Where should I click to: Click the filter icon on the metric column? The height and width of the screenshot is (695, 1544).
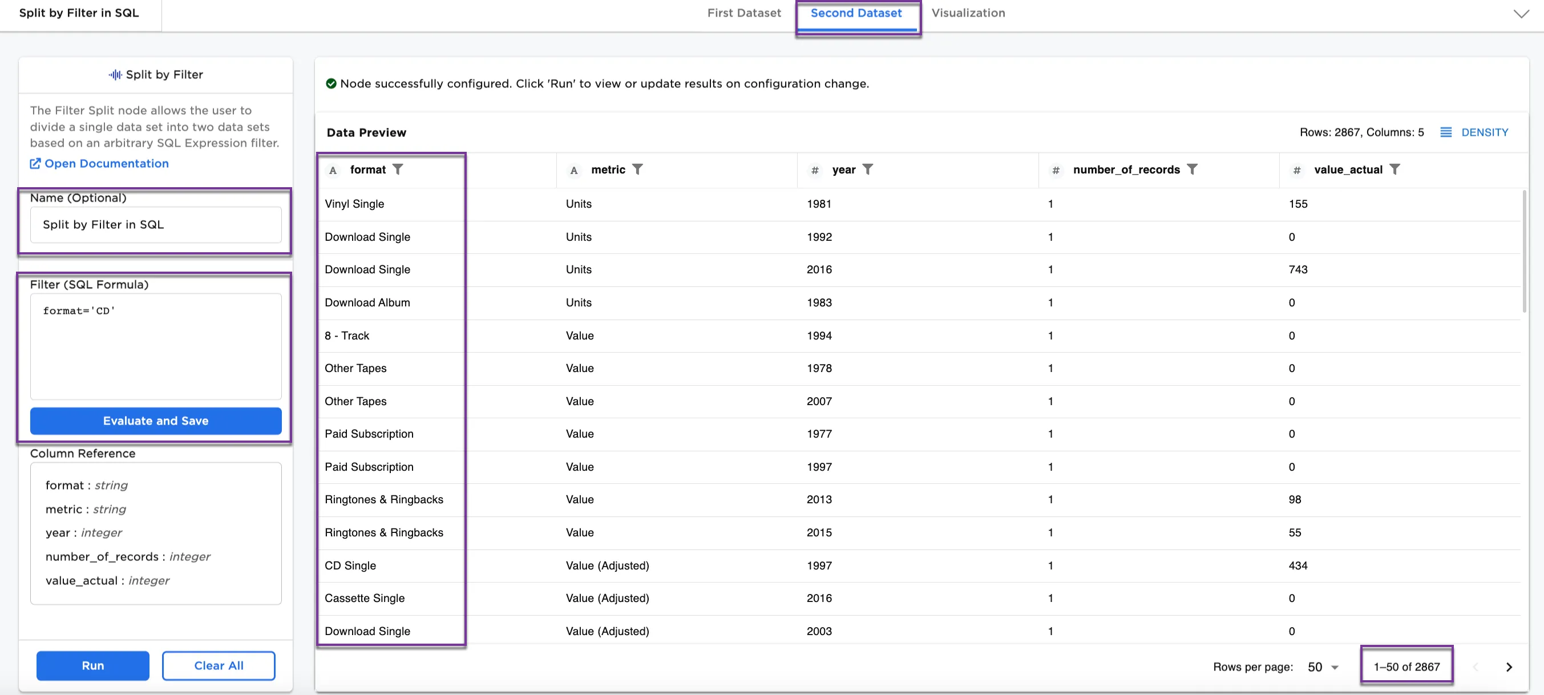point(638,169)
